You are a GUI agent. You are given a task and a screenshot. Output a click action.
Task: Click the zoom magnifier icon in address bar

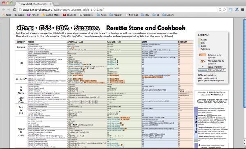tap(220, 10)
